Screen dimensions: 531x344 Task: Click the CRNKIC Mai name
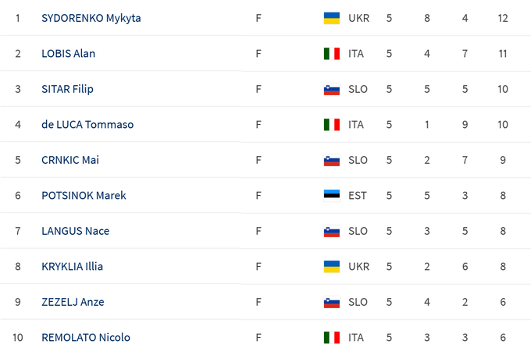coord(70,160)
